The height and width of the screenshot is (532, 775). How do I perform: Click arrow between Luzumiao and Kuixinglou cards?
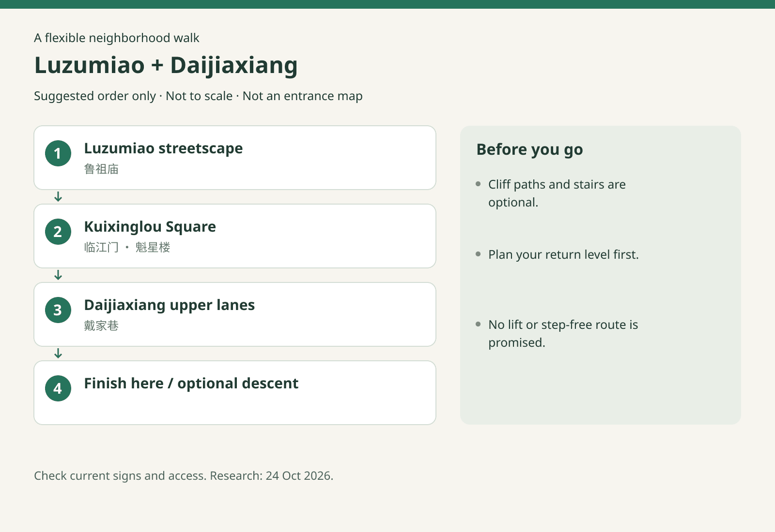coord(58,197)
